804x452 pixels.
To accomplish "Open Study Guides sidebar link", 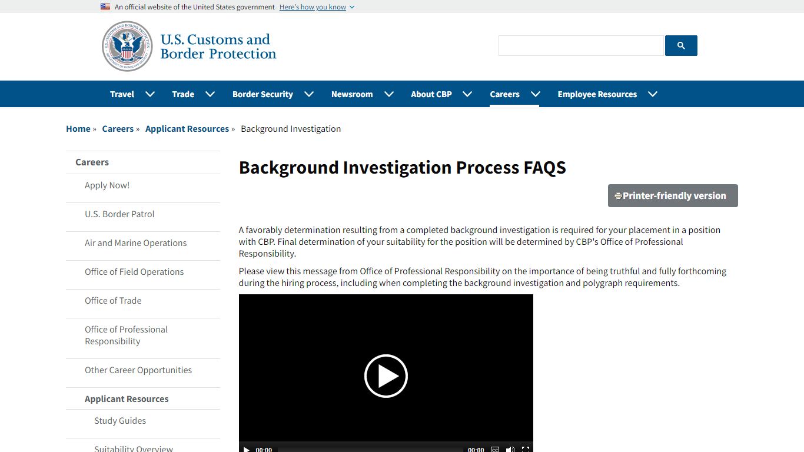I will point(120,421).
